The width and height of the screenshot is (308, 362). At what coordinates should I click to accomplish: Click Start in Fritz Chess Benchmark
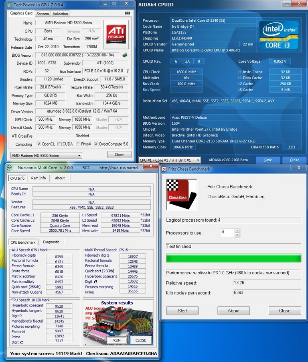click(182, 311)
